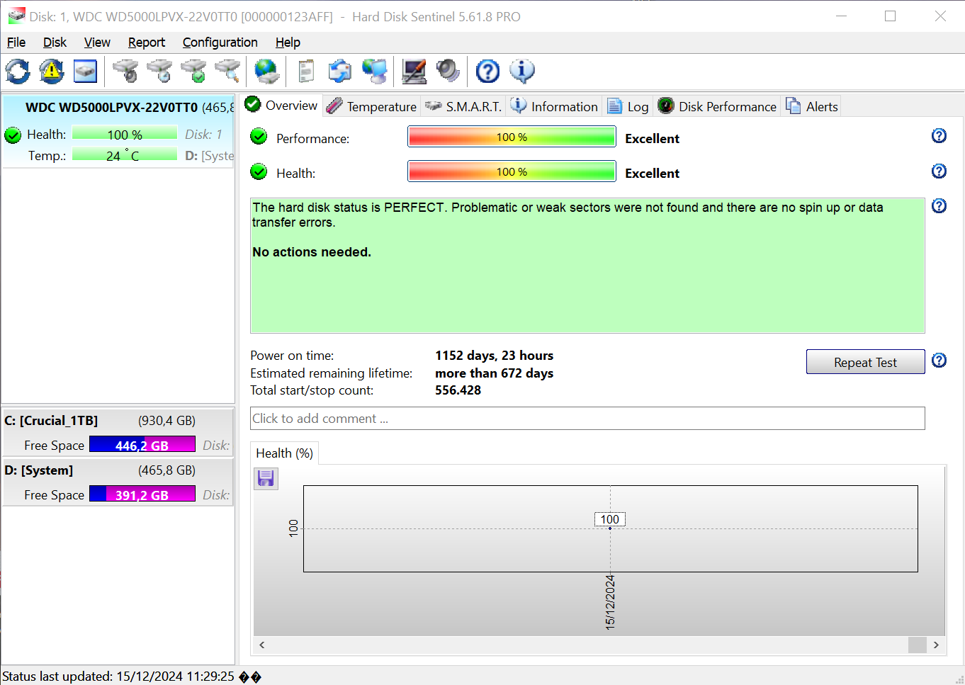Screen dimensions: 965x685
Task: Click the Repeat Test button
Action: [x=865, y=362]
